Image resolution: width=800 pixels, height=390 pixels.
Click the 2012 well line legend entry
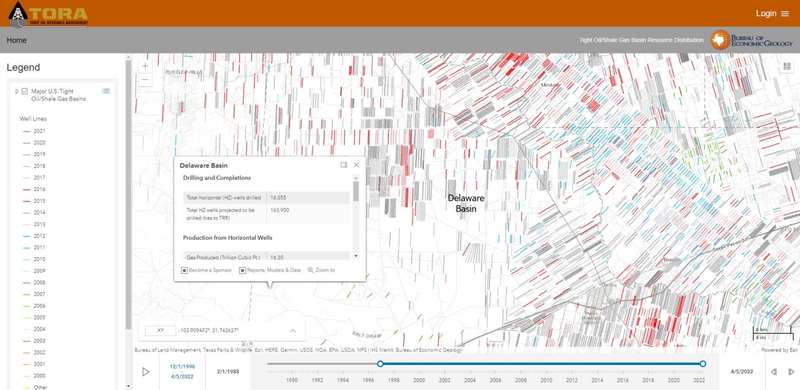pyautogui.click(x=34, y=236)
